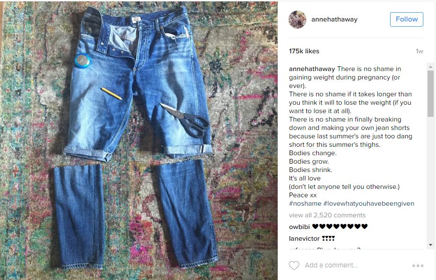
Task: Click the empty scrollbar track below thumb
Action: coord(430,179)
